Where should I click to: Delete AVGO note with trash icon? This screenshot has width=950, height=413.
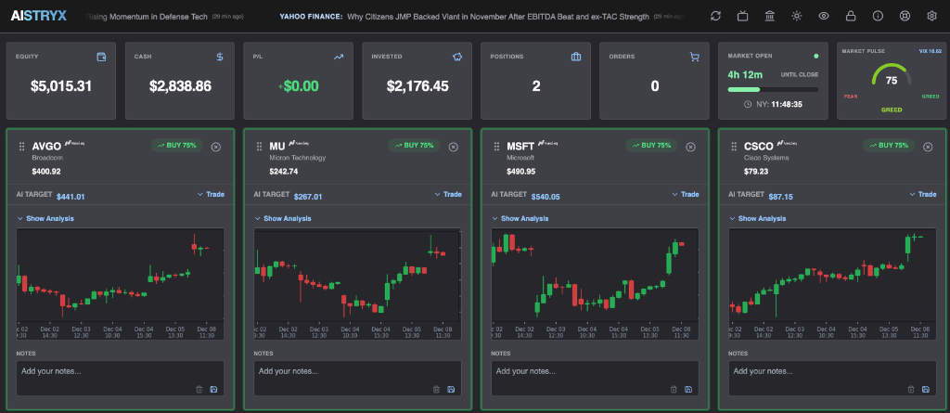pyautogui.click(x=199, y=390)
